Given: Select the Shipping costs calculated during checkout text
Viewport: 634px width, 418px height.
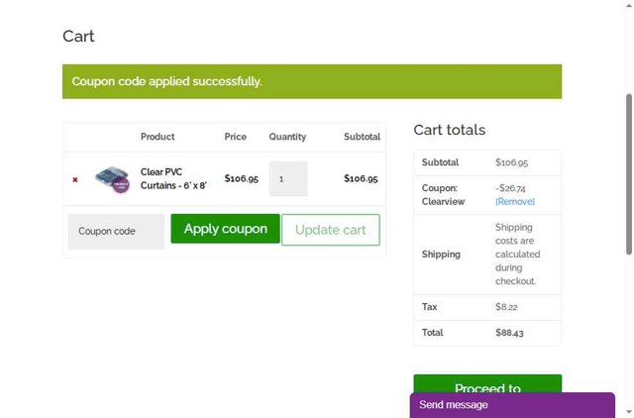Looking at the screenshot, I should coord(517,255).
